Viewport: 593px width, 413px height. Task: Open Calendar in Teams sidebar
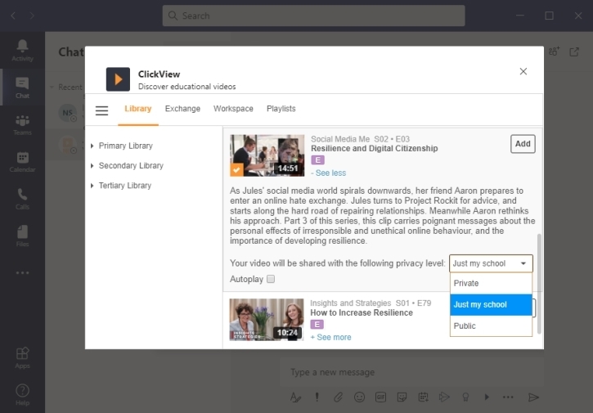[x=22, y=162]
